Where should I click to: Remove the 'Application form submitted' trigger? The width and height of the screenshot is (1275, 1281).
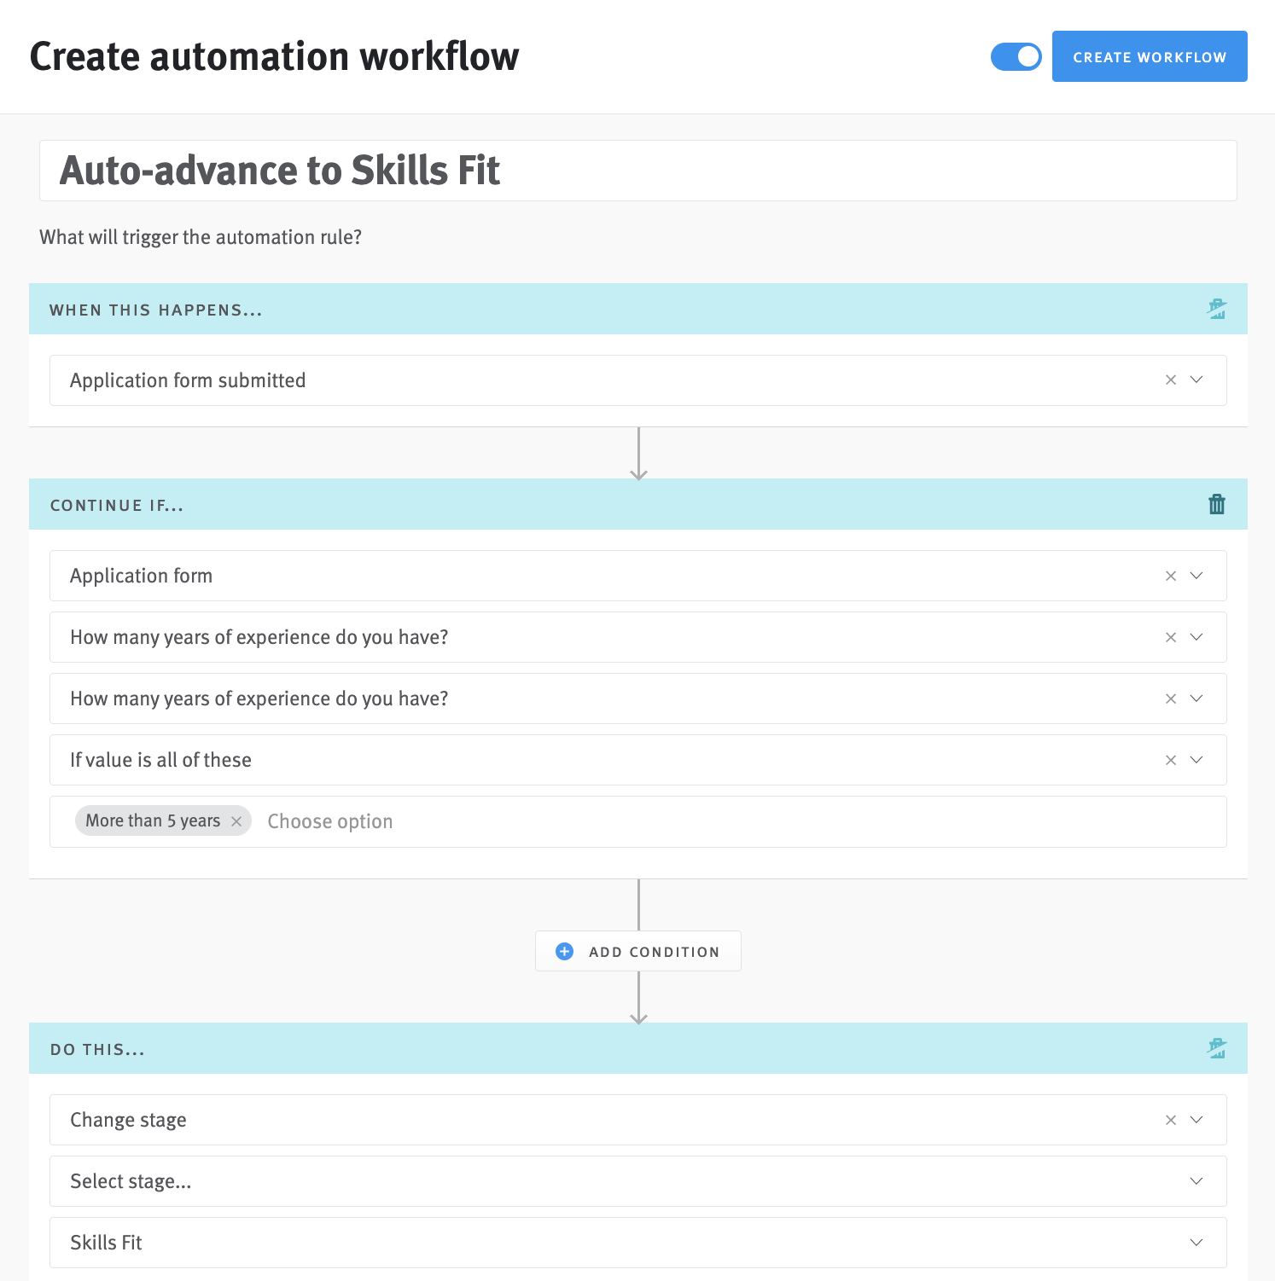coord(1170,380)
